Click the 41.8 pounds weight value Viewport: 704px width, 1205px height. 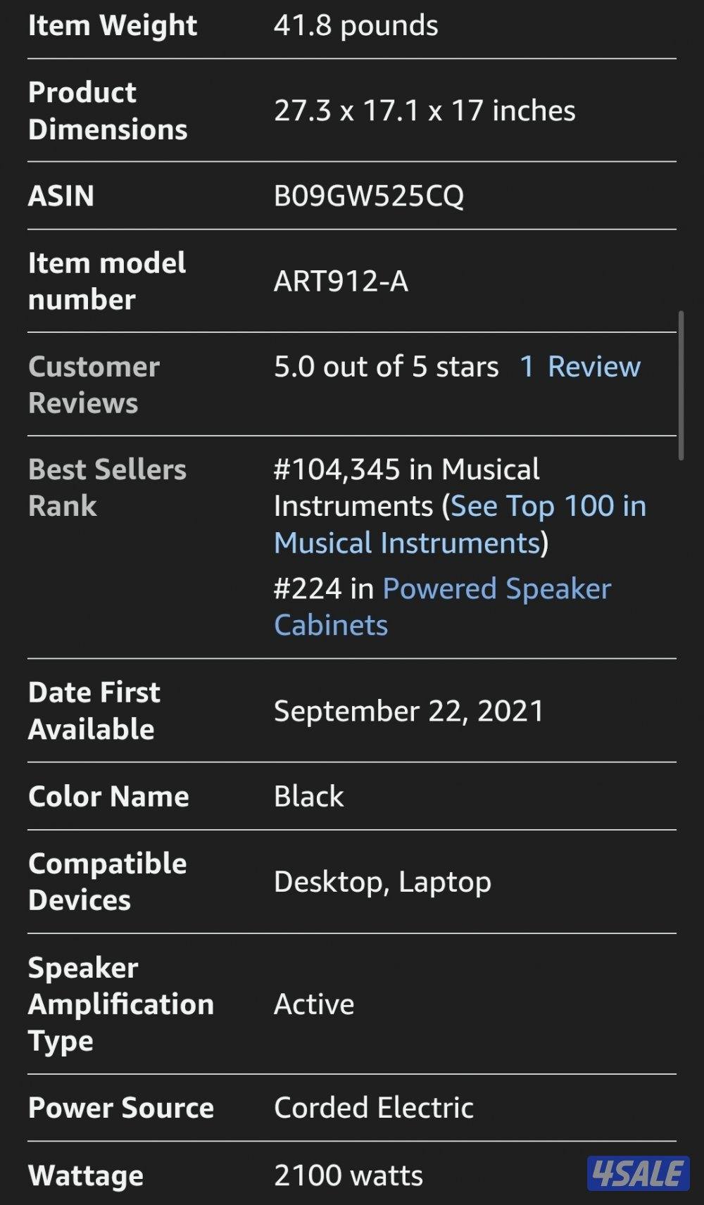[356, 26]
